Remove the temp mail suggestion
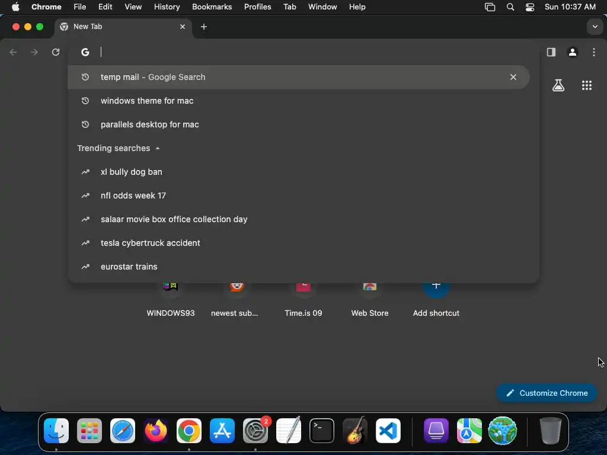The width and height of the screenshot is (607, 455). (513, 77)
